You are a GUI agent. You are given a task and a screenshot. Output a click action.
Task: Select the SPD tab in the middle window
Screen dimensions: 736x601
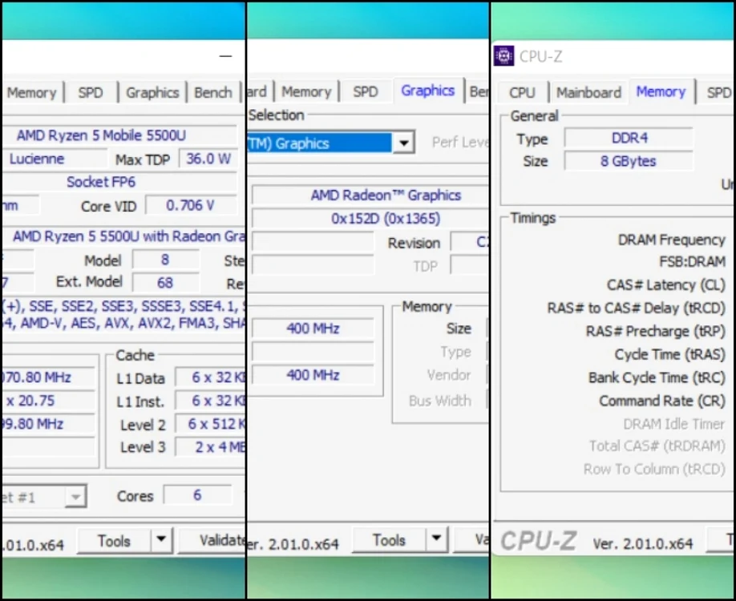[366, 91]
